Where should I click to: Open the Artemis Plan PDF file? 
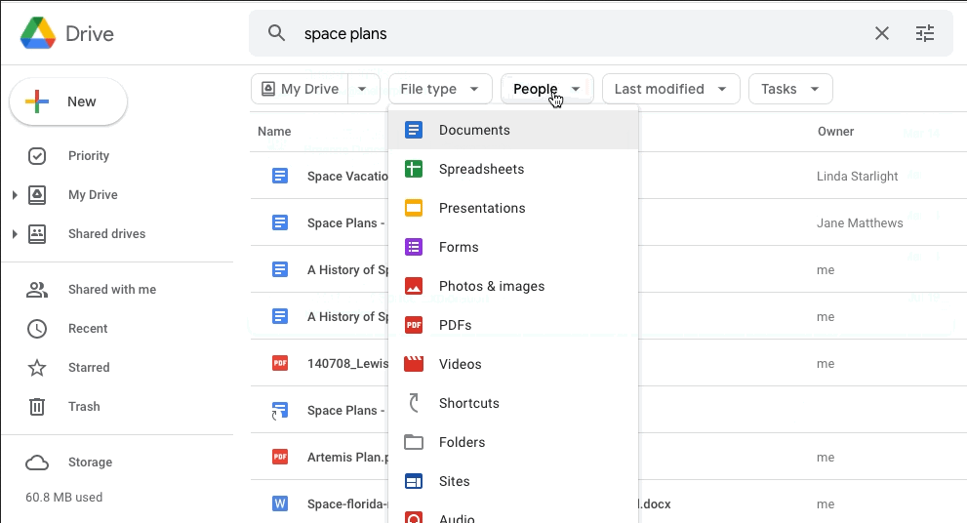coord(347,458)
